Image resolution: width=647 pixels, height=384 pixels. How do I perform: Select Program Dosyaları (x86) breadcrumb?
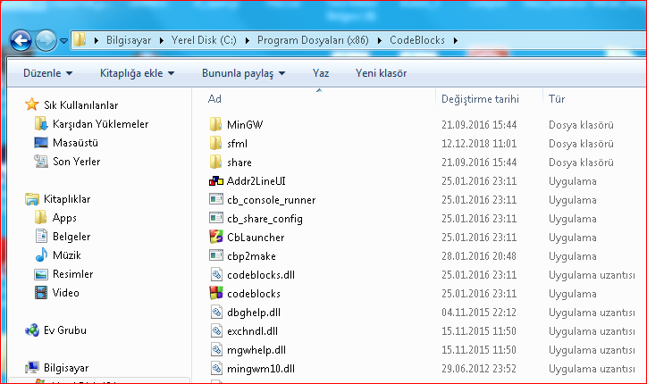pos(313,40)
